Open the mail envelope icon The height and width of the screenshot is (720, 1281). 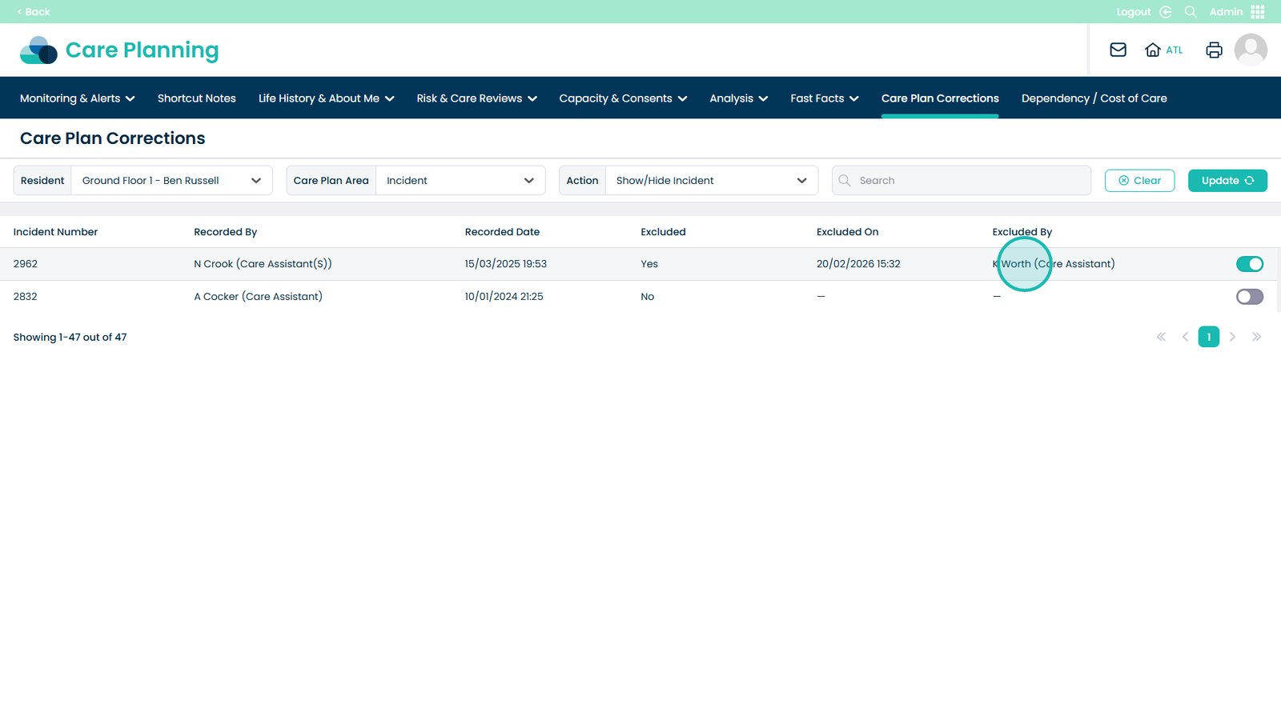(x=1118, y=50)
